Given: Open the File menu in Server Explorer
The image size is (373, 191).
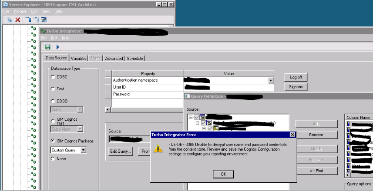Looking at the screenshot, I should pyautogui.click(x=6, y=11).
